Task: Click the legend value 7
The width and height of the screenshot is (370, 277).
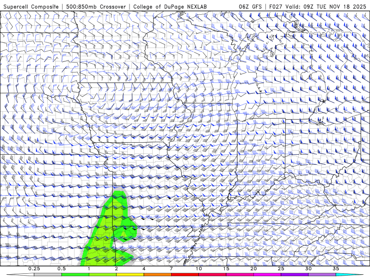Action: pyautogui.click(x=171, y=269)
